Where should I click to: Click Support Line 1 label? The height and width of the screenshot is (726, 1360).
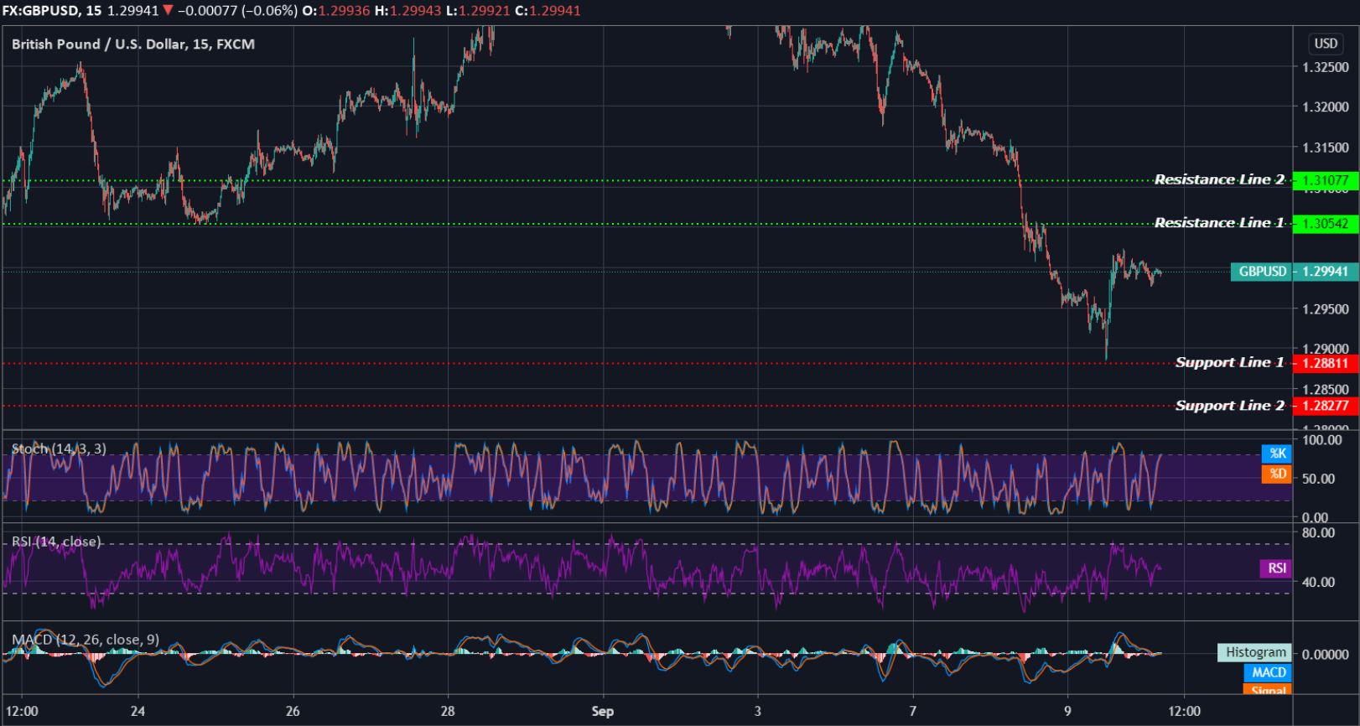coord(1229,362)
